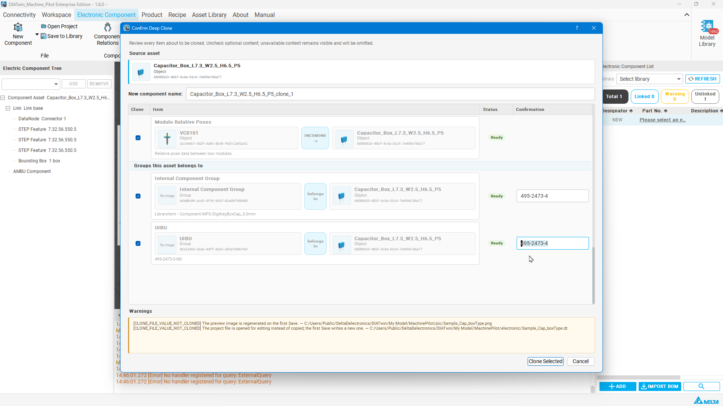Click the REFRESH button
This screenshot has height=406, width=723.
tap(703, 79)
